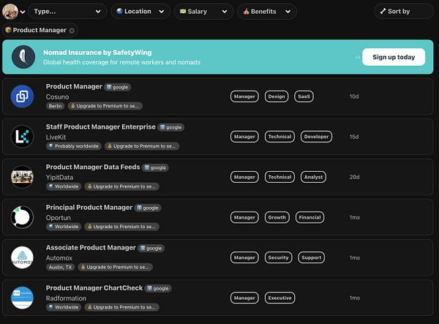Viewport: 439px width, 324px height.
Task: Open the Benefits dropdown filter
Action: point(267,12)
